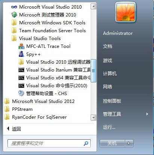Expand Visual Studio 2010 远程调试器 subfolder
The width and height of the screenshot is (154, 155).
pyautogui.click(x=58, y=62)
